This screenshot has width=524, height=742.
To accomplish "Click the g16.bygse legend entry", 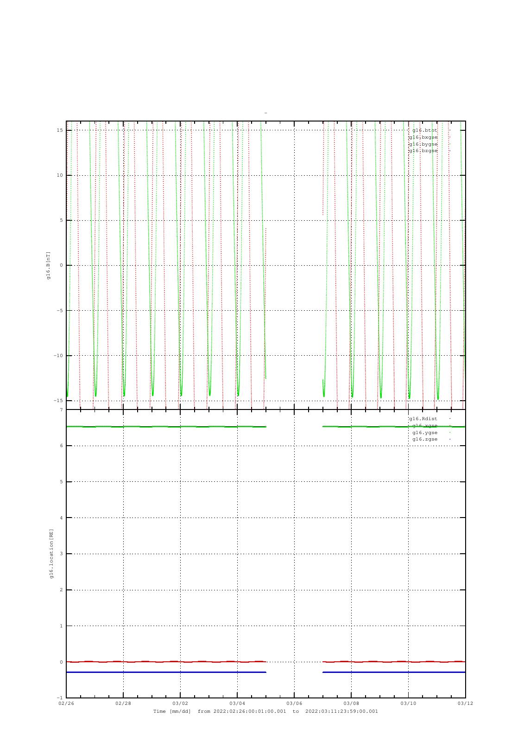I will tap(423, 144).
